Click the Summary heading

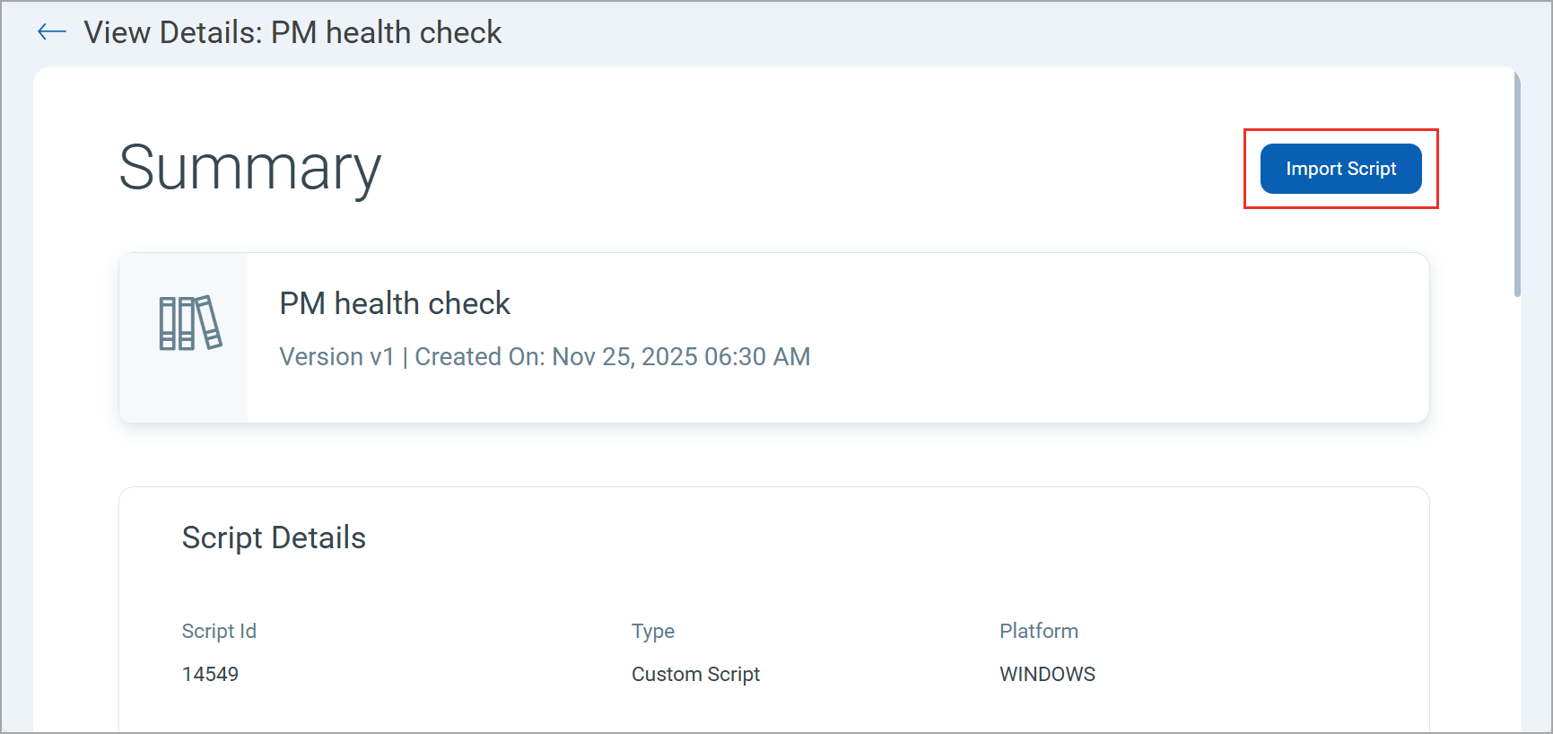250,168
